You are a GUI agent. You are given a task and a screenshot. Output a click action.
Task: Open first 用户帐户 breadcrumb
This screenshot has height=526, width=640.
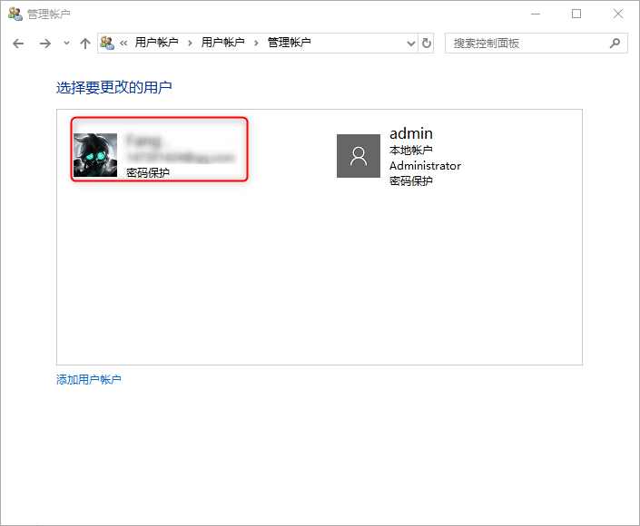[157, 43]
